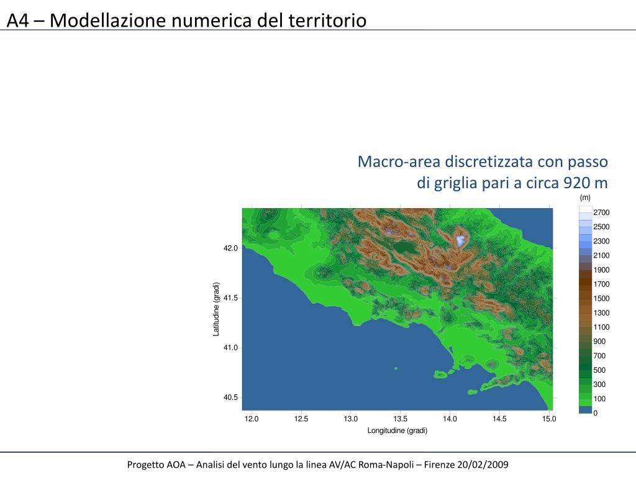Click the longitude tick label '14.0'
The height and width of the screenshot is (477, 636).
pyautogui.click(x=450, y=419)
